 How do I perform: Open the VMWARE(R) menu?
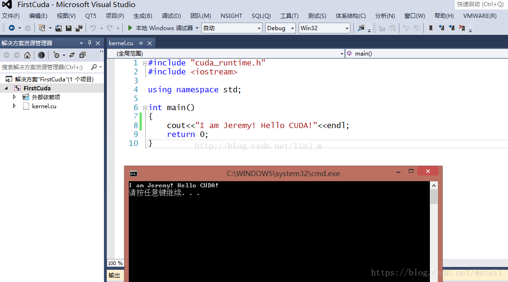click(480, 16)
